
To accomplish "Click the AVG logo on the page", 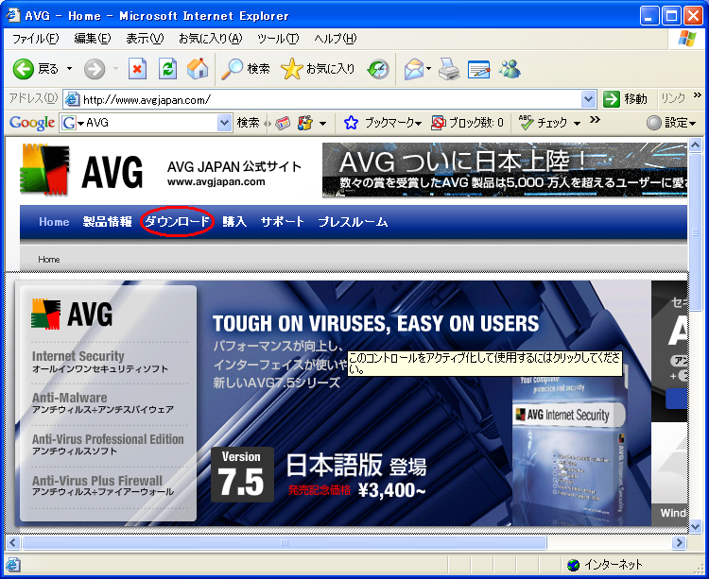I will (x=82, y=170).
